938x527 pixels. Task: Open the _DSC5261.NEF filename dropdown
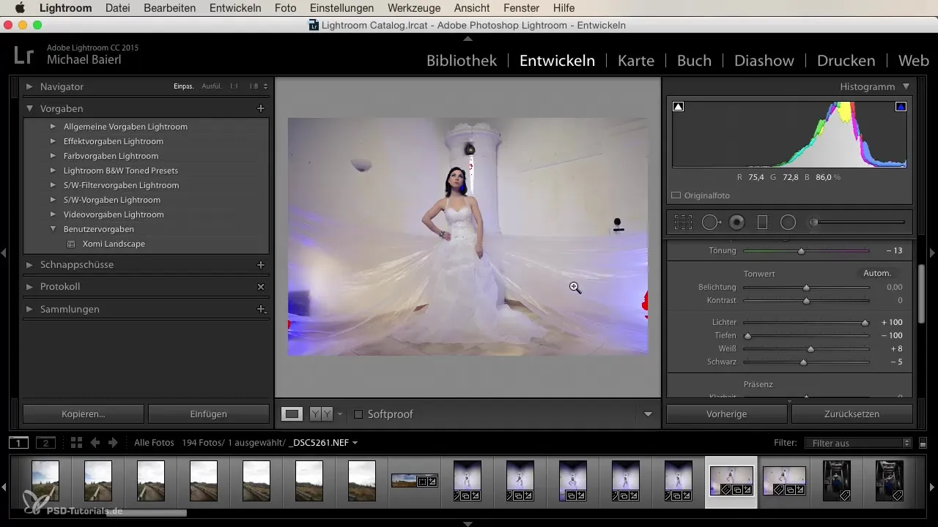pyautogui.click(x=323, y=443)
